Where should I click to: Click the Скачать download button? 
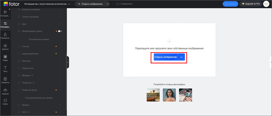coord(230,4)
